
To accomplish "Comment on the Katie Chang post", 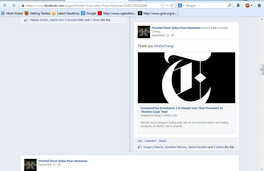I will (151, 141).
